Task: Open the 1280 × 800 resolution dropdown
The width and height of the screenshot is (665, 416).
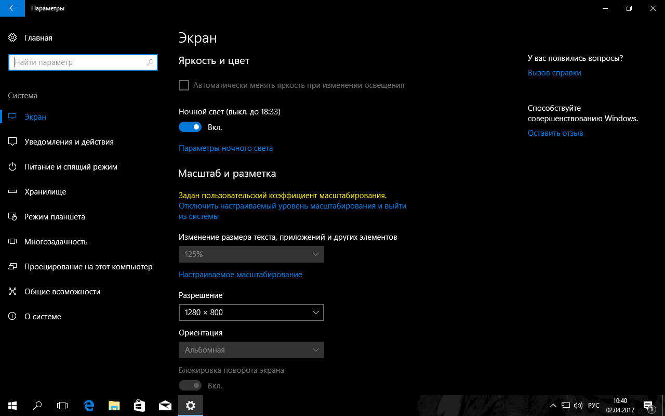Action: point(251,313)
